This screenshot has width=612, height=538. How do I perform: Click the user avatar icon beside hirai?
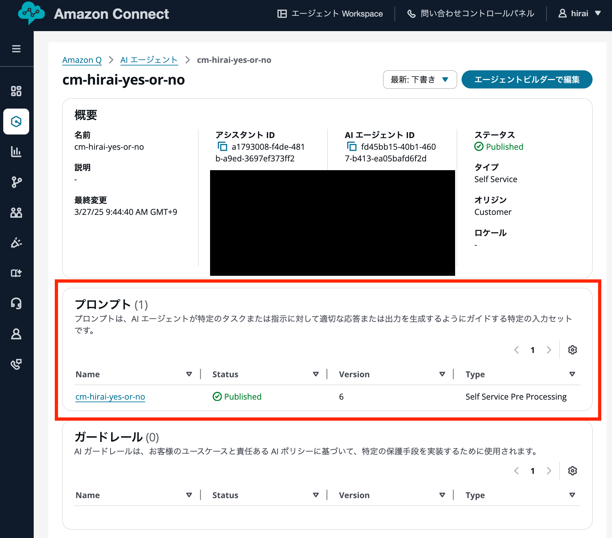tap(562, 13)
